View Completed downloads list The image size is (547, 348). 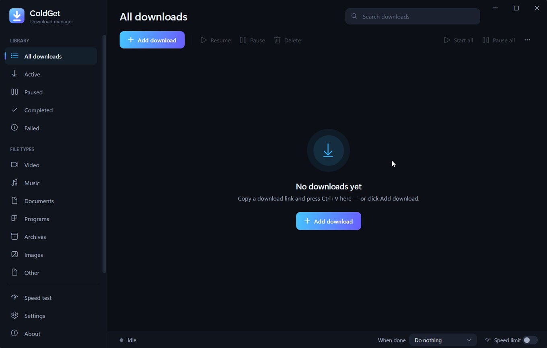click(51, 110)
